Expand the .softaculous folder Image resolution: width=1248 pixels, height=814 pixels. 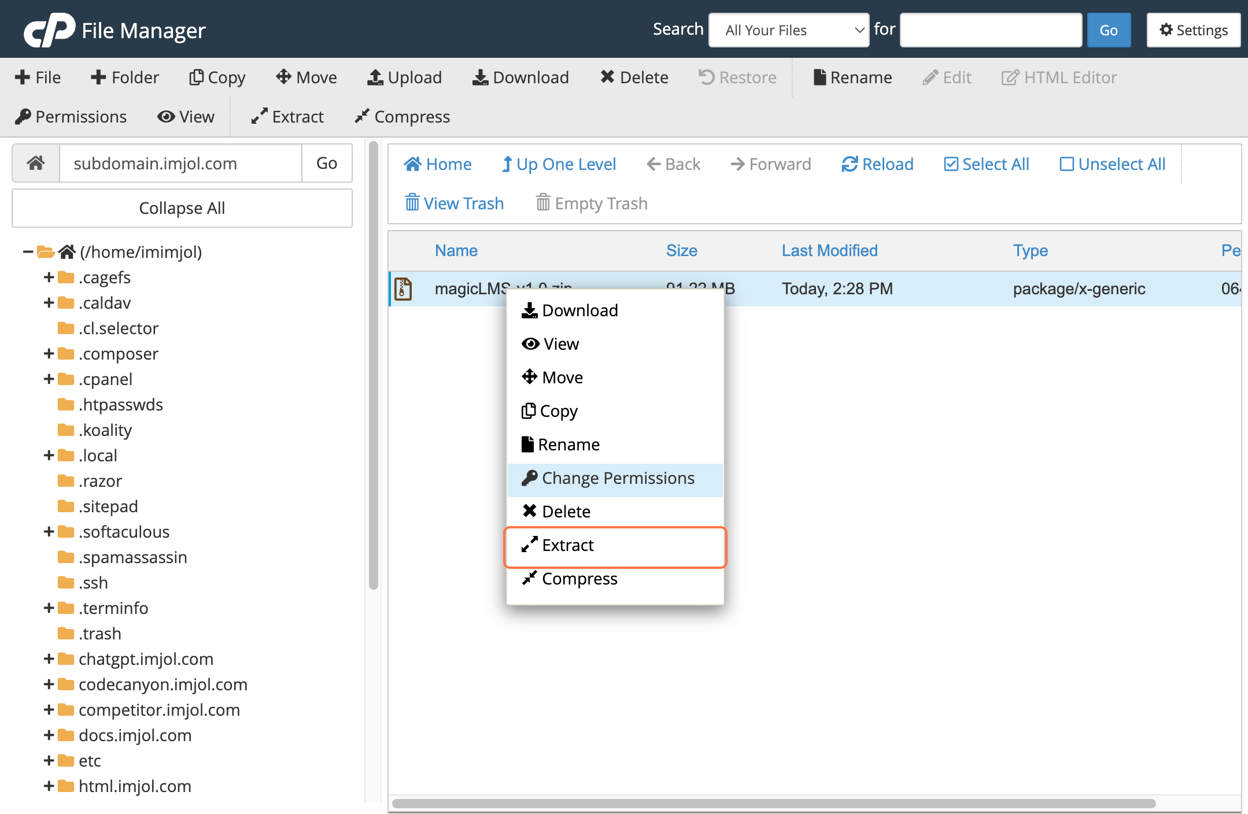pyautogui.click(x=49, y=532)
